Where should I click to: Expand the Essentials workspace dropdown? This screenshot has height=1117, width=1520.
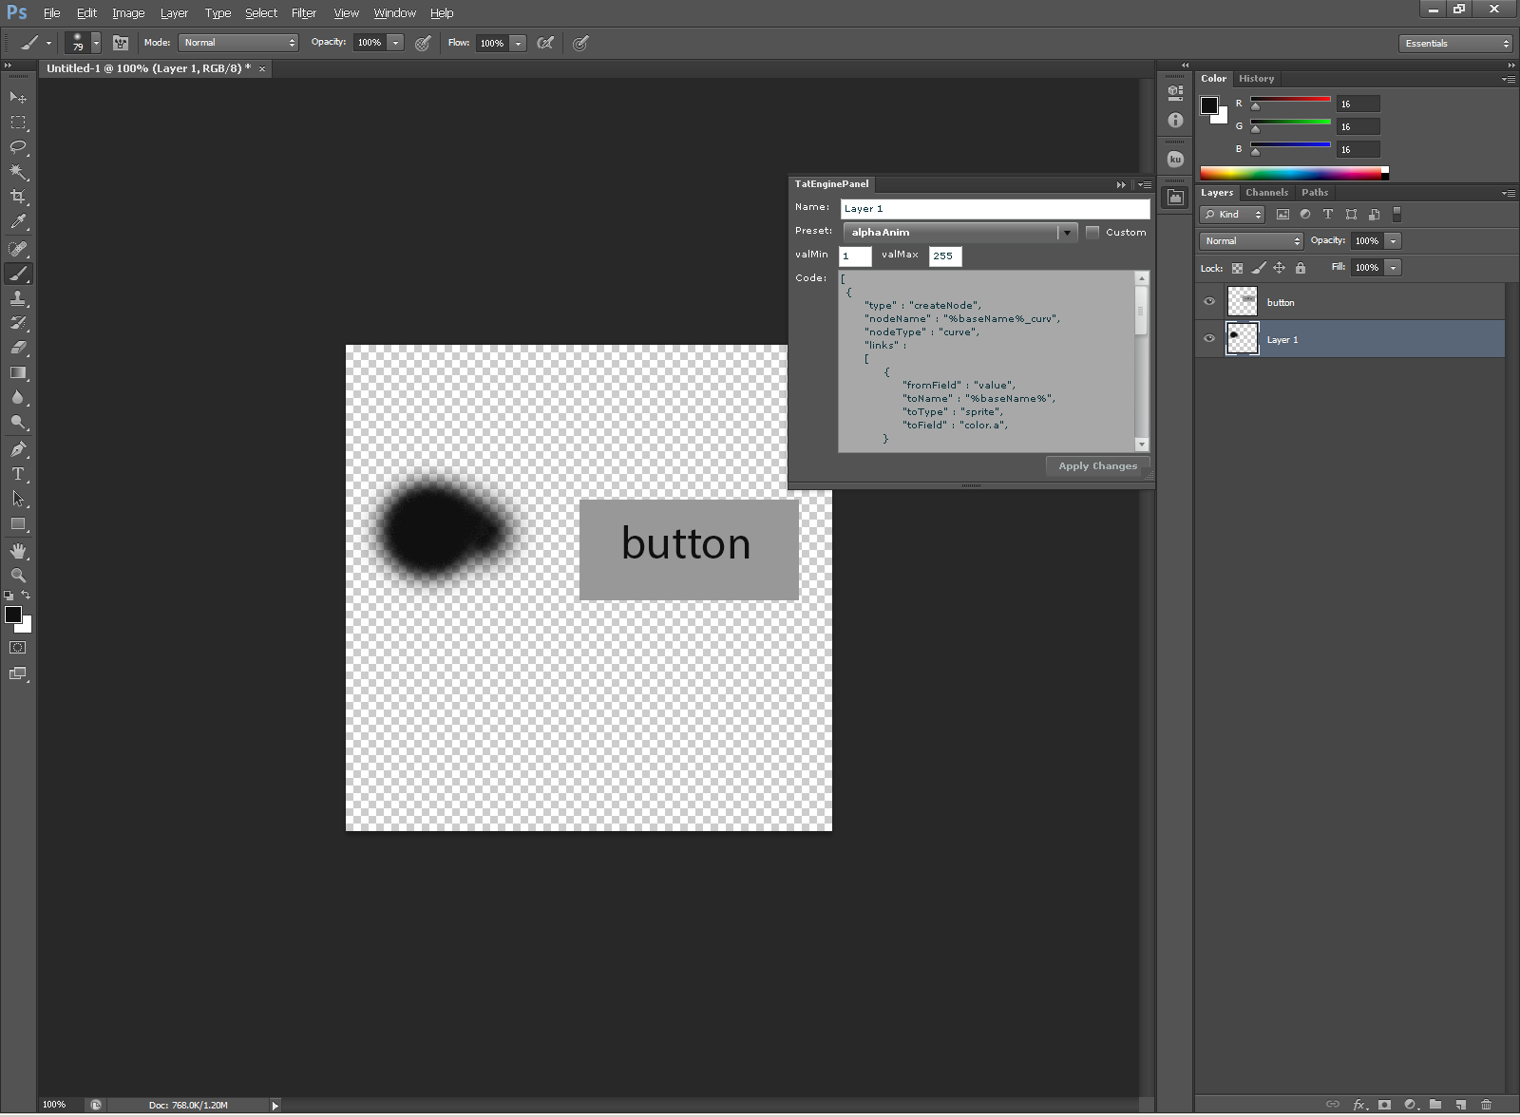1454,44
